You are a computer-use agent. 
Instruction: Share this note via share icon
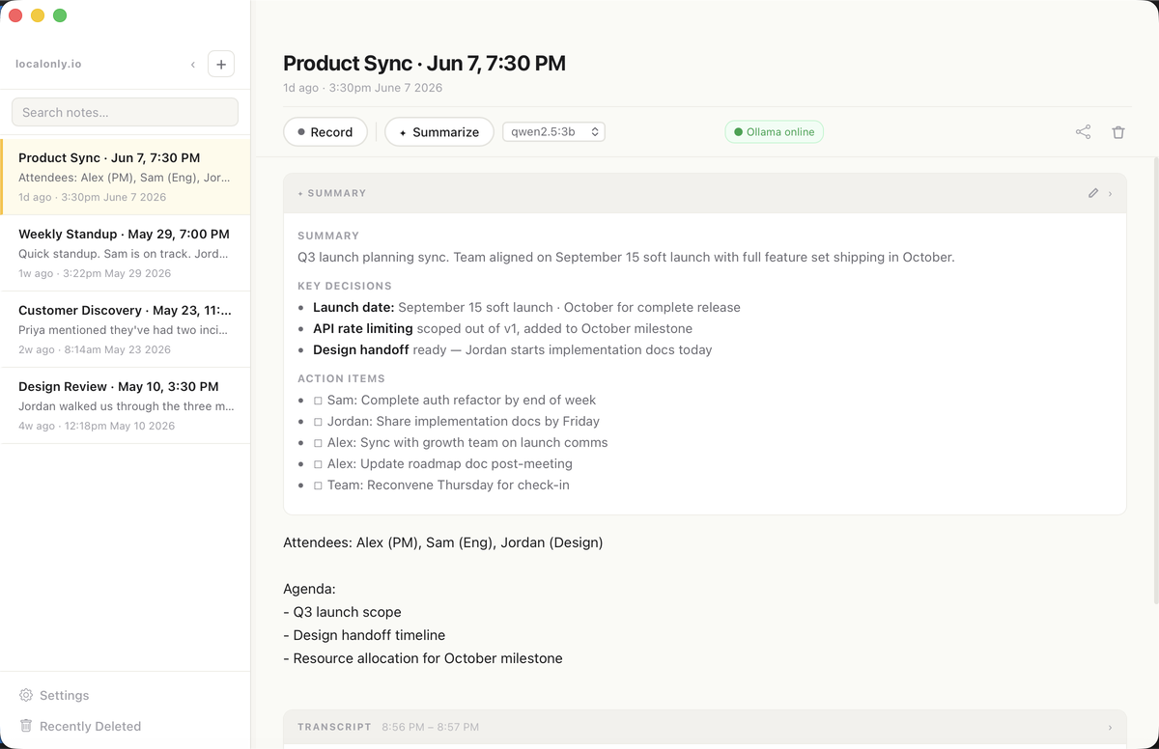(x=1083, y=132)
